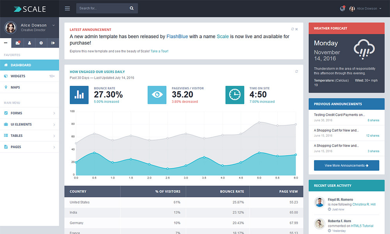Toggle the hamburger sidebar menu
The width and height of the screenshot is (390, 234).
67,8
